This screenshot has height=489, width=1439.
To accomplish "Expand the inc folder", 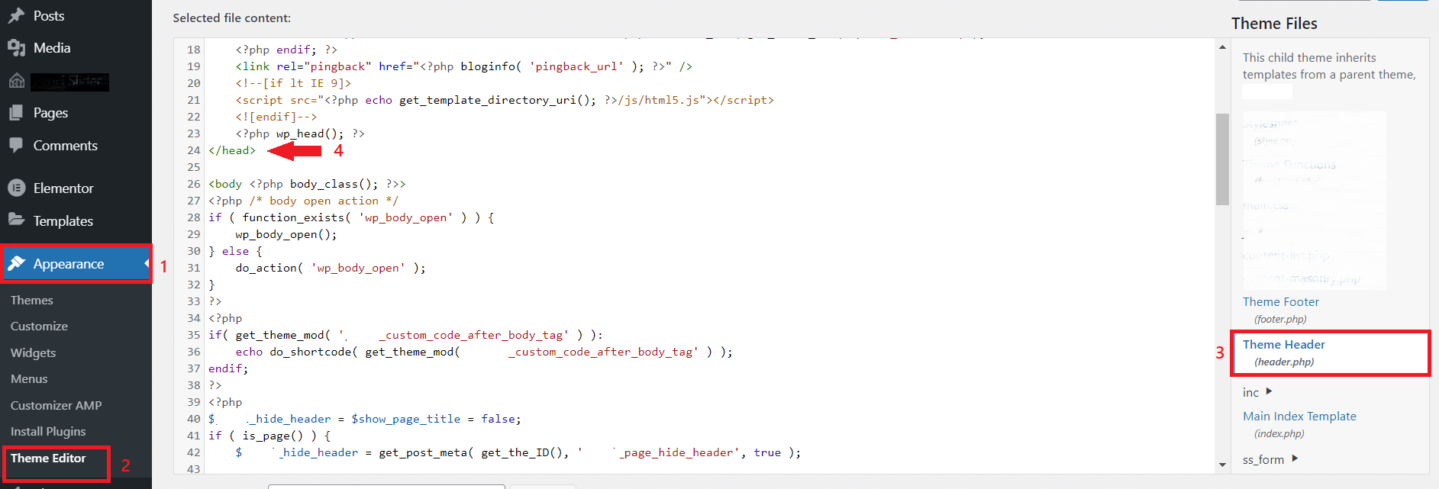I will [1269, 391].
